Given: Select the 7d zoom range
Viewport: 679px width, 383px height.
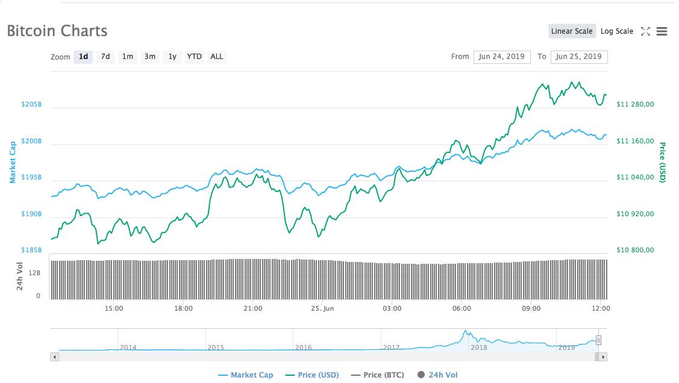Looking at the screenshot, I should (105, 57).
